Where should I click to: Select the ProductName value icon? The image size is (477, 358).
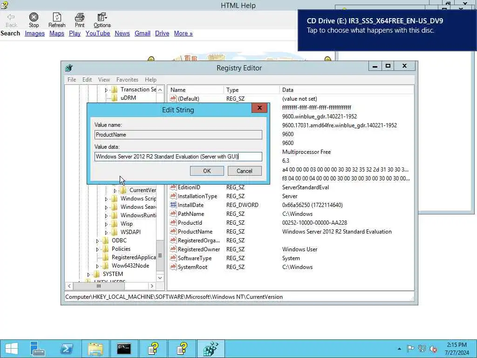[x=173, y=231]
